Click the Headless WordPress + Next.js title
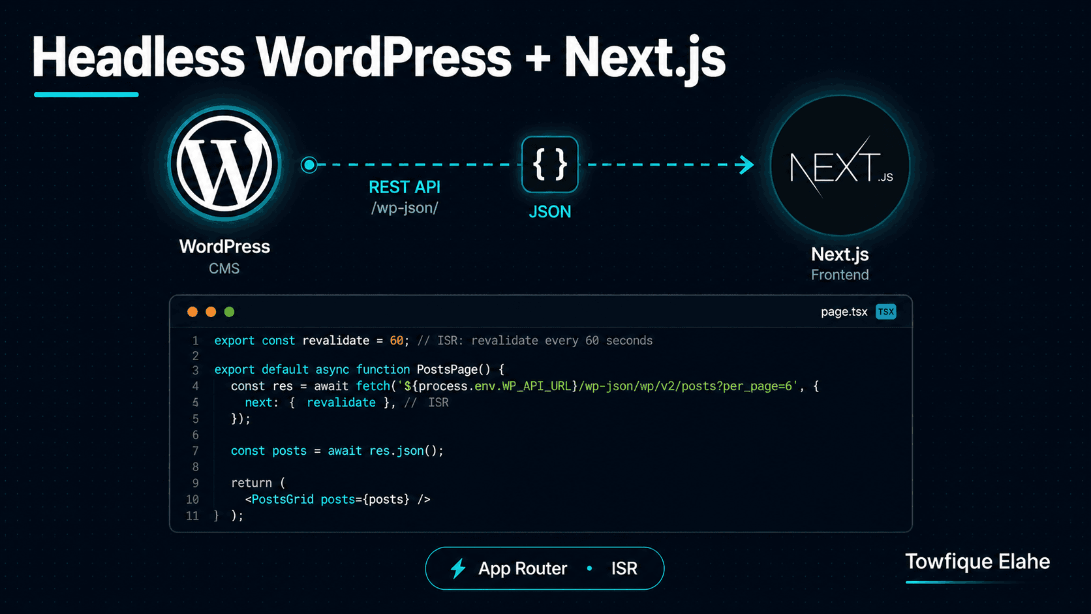This screenshot has height=614, width=1091. (x=378, y=57)
